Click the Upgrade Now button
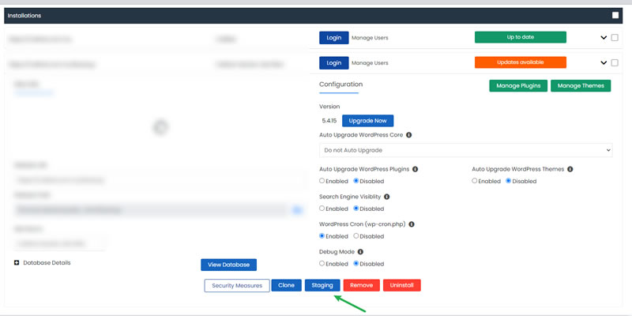Screen dimensions: 632x316 (367, 121)
